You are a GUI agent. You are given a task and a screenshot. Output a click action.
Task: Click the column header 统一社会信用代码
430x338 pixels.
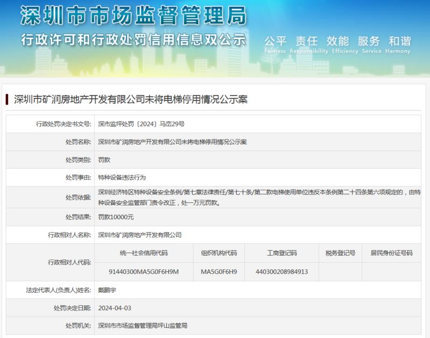point(144,253)
